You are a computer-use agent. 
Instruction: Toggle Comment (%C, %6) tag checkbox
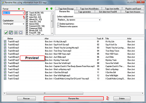click(27, 26)
